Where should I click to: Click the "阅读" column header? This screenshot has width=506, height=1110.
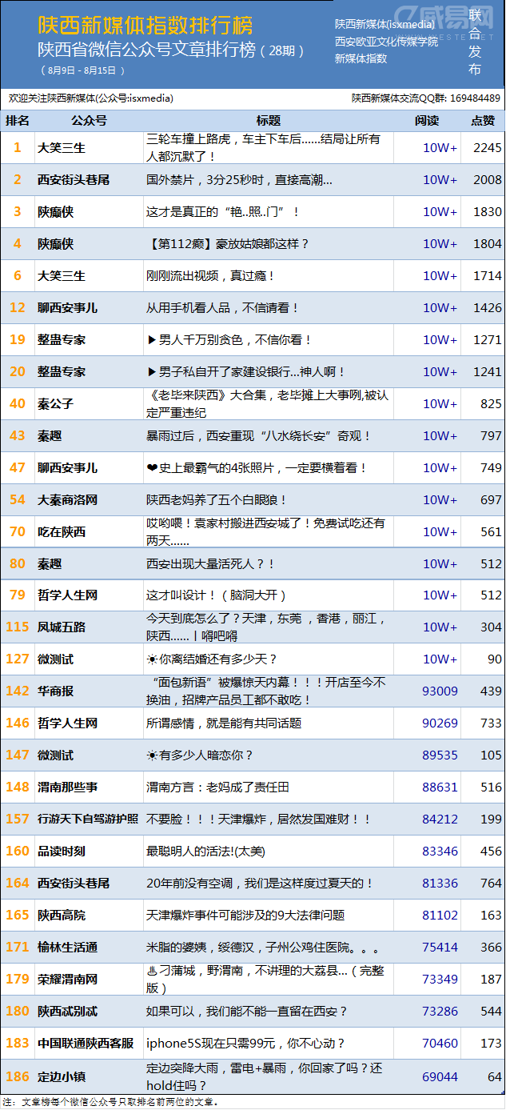pyautogui.click(x=427, y=121)
